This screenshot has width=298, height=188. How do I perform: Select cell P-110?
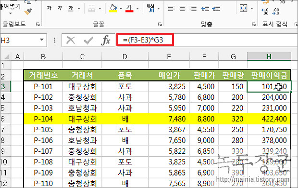click(43, 183)
